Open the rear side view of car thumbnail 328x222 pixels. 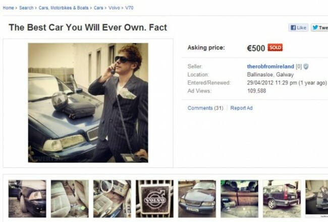[282, 199]
